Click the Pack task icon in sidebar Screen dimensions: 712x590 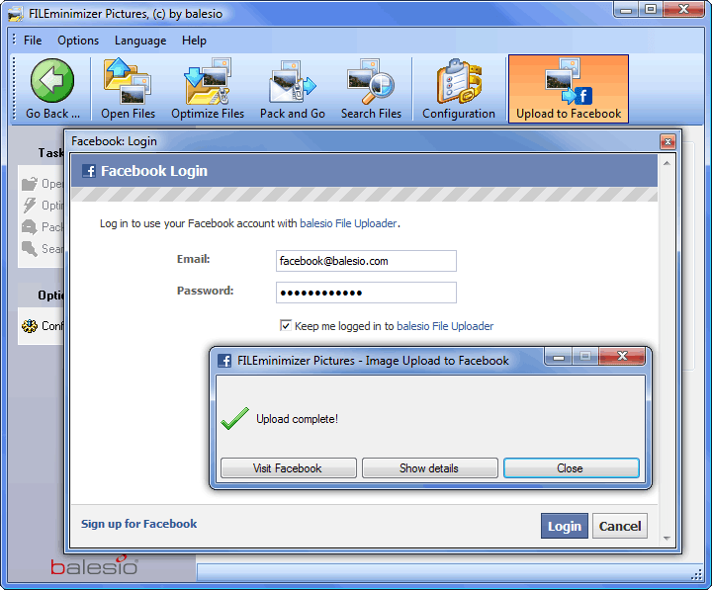30,227
